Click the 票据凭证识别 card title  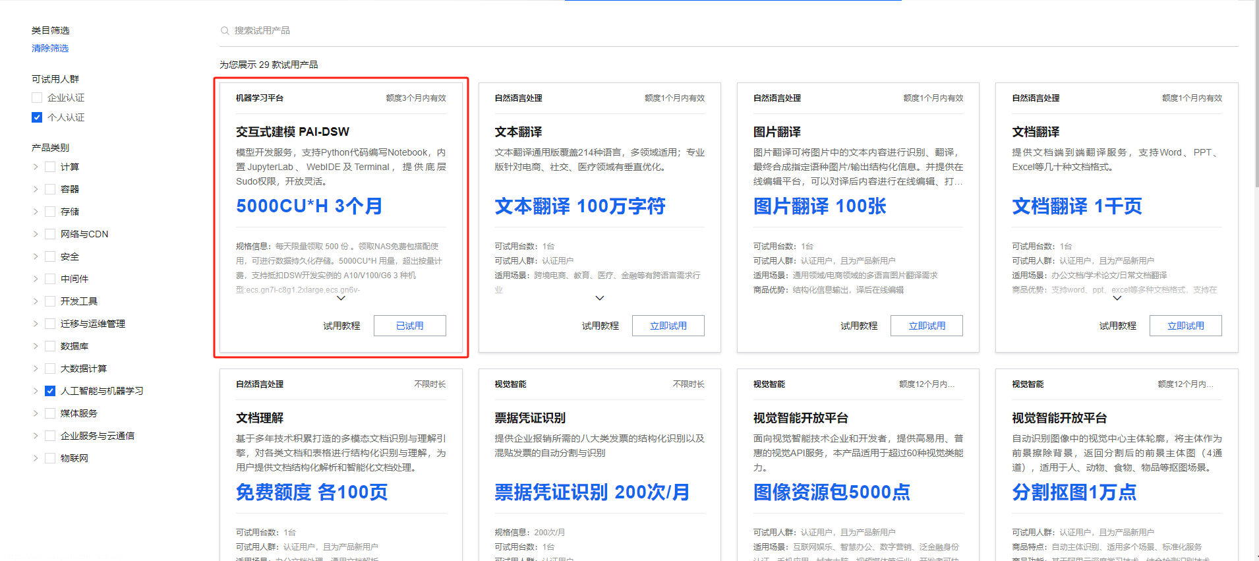coord(531,418)
